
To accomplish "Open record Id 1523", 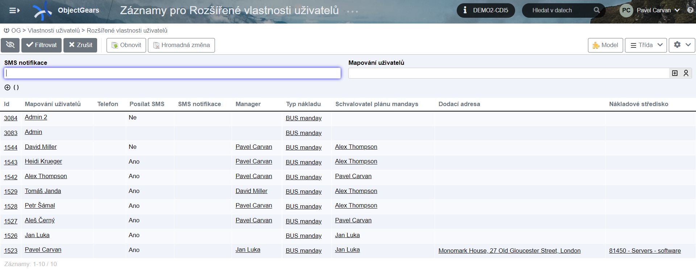I will [x=11, y=251].
